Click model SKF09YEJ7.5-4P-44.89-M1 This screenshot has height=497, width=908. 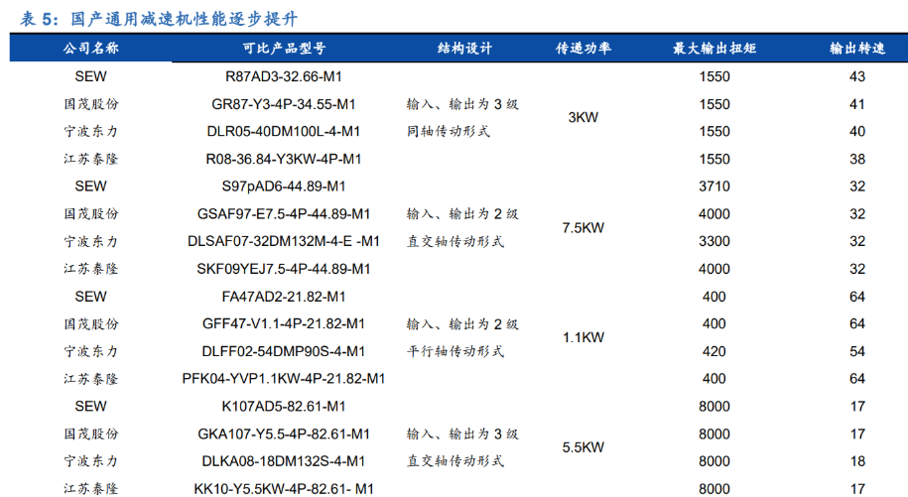point(284,269)
